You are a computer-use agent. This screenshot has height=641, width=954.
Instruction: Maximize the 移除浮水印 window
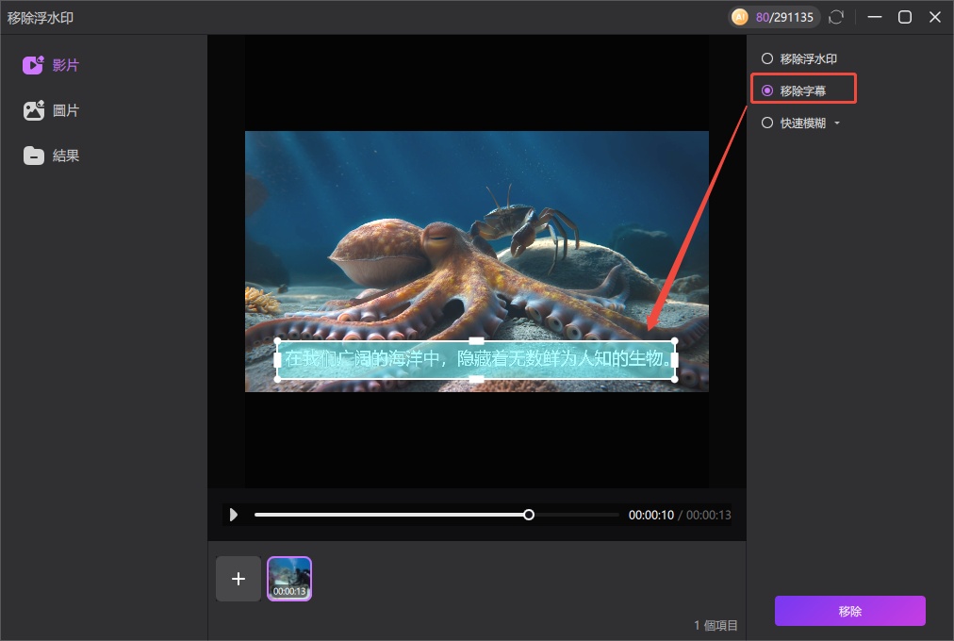(904, 17)
